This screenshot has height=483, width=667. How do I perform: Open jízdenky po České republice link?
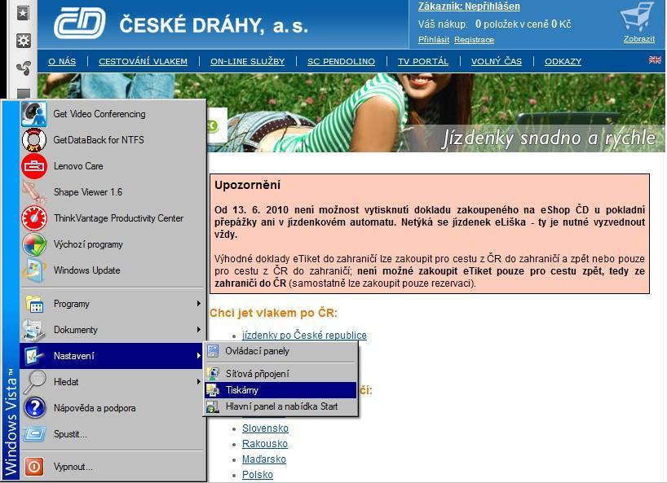304,336
